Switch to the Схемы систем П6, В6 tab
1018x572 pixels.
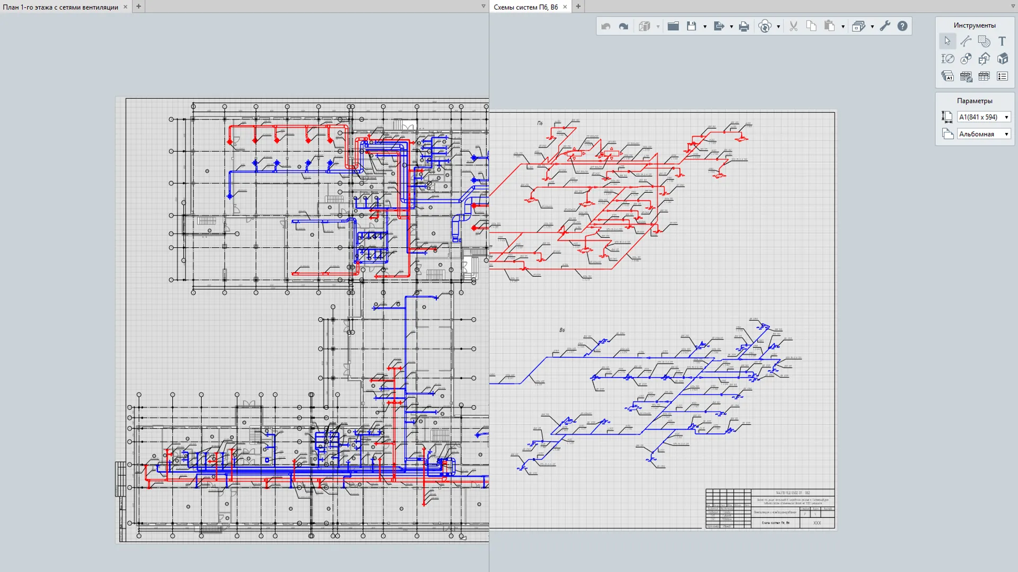point(525,7)
